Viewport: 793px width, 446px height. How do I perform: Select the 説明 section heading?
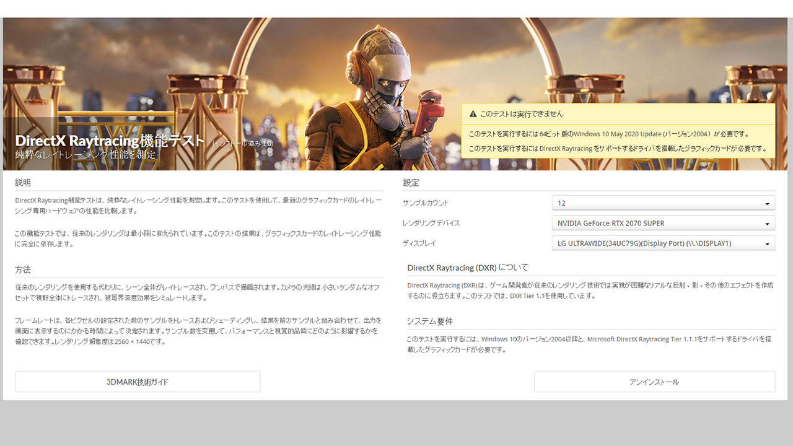(23, 183)
